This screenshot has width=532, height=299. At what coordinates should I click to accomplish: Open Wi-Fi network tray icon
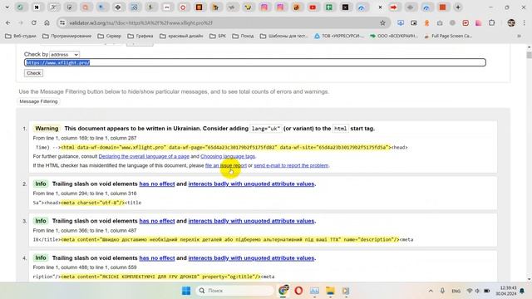click(470, 291)
